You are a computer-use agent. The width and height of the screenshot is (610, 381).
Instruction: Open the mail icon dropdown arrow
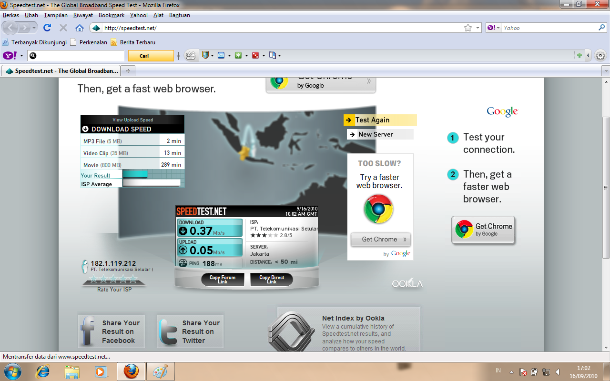tap(229, 56)
